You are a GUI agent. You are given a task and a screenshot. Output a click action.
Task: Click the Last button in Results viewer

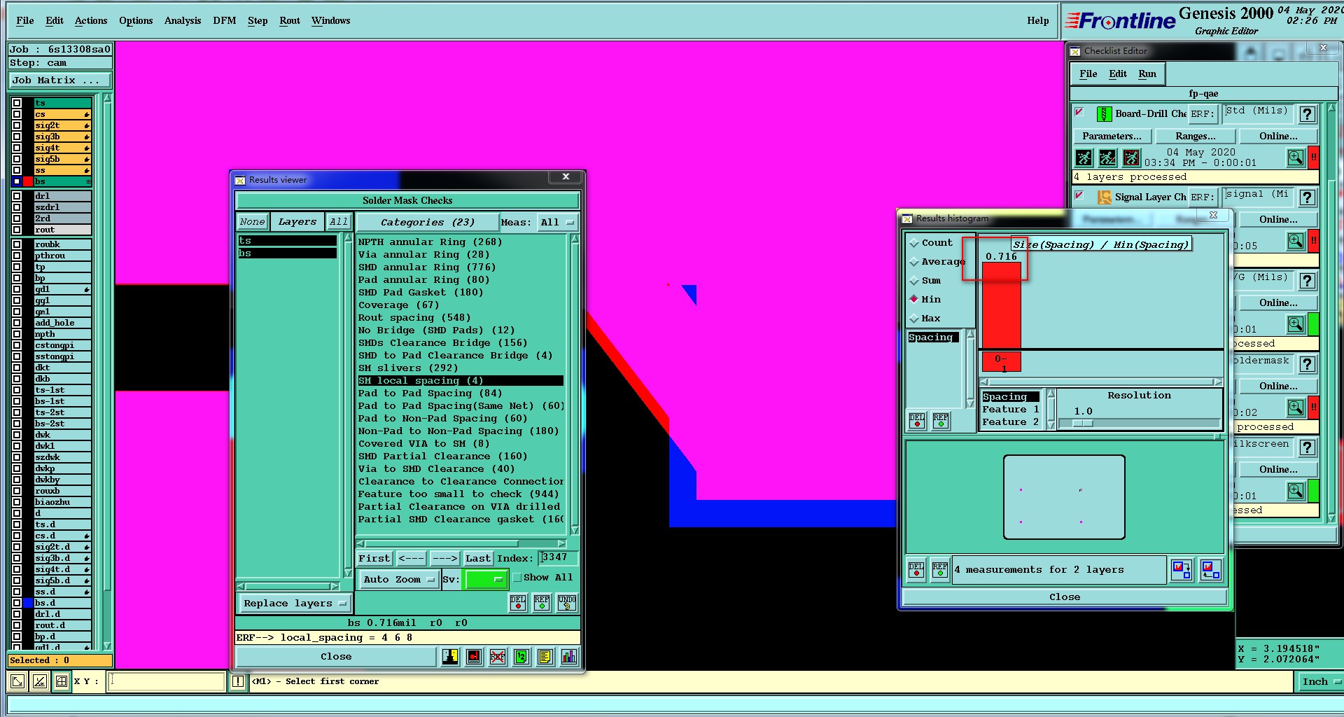pyautogui.click(x=478, y=558)
